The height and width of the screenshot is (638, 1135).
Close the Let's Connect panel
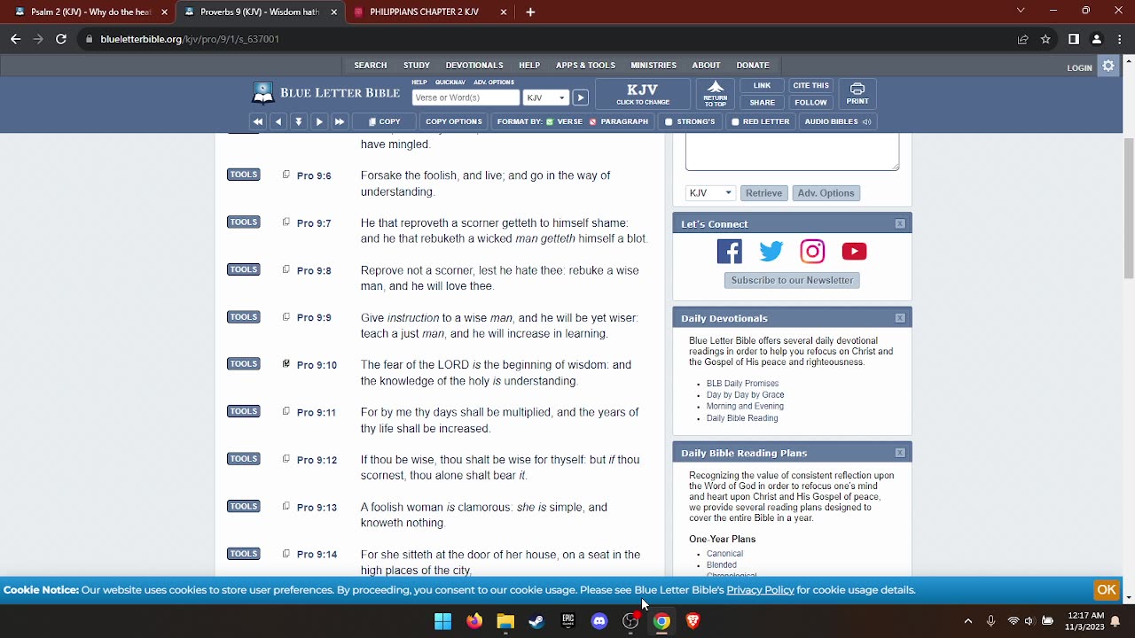(900, 224)
